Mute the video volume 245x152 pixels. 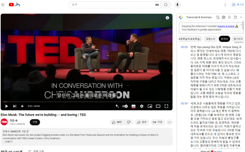coord(22,106)
